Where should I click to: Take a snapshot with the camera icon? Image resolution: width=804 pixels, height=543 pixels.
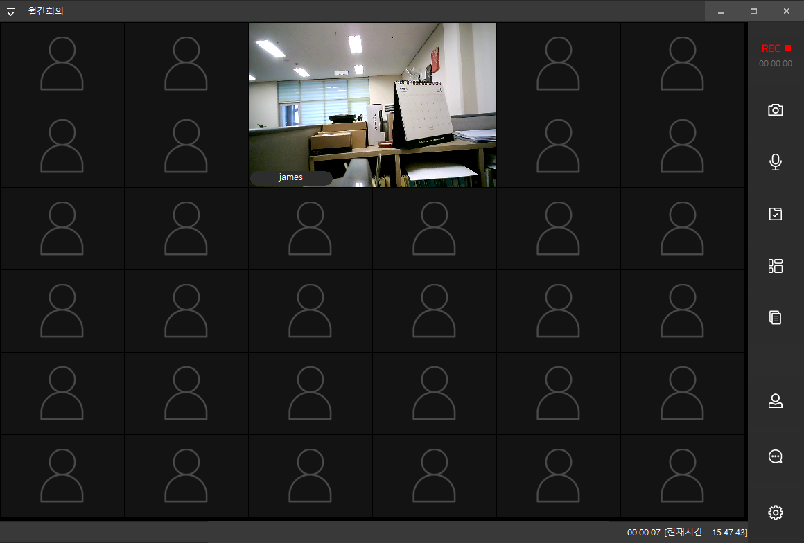point(776,109)
